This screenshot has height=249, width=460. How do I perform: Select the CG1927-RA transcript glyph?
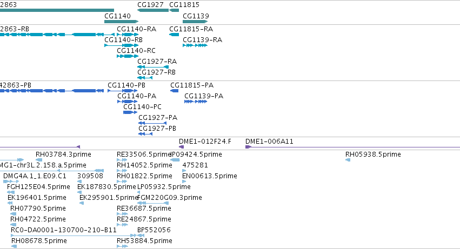153,67
